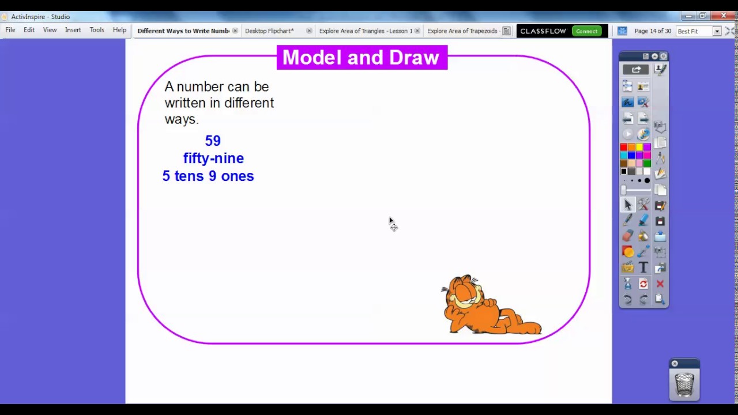738x415 pixels.
Task: Go to the next page
Action: [643, 118]
